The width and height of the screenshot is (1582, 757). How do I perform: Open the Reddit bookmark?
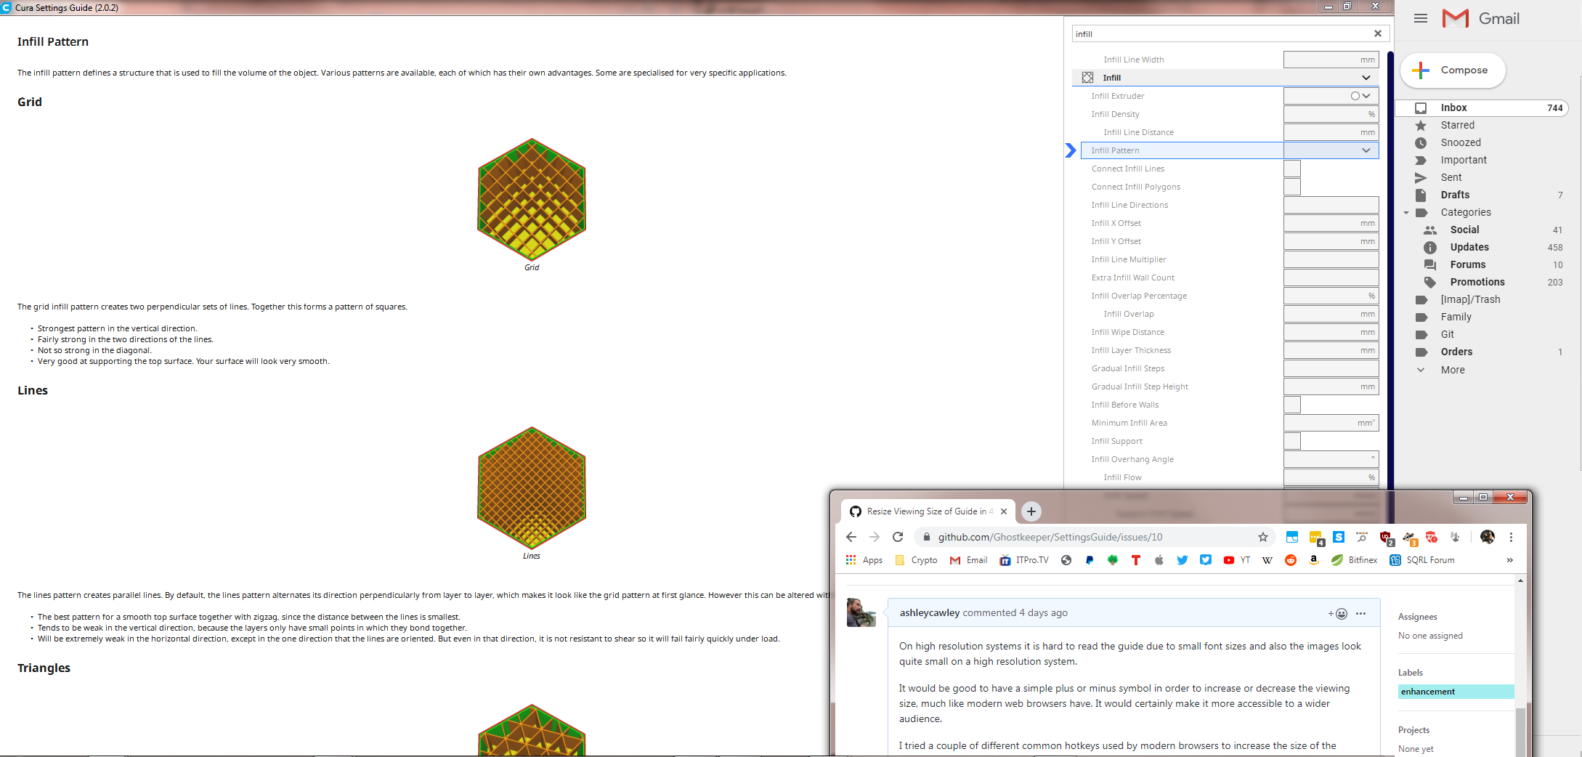(1291, 560)
